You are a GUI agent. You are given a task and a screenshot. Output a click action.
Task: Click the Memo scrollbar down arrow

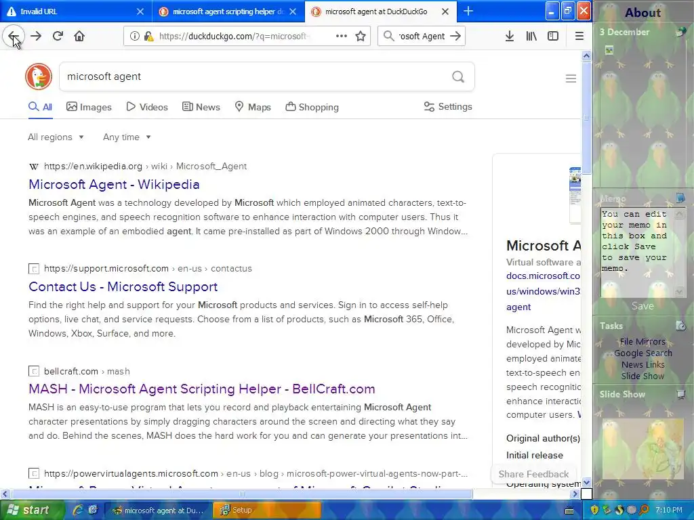679,291
